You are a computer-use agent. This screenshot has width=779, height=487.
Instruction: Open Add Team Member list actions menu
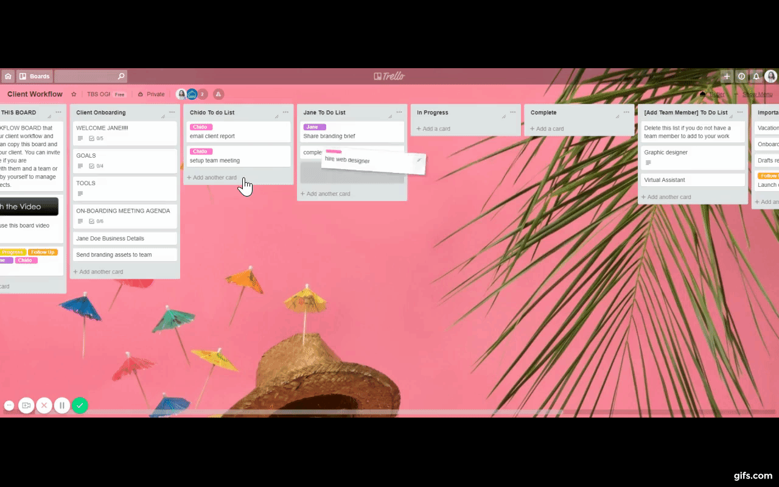click(740, 112)
